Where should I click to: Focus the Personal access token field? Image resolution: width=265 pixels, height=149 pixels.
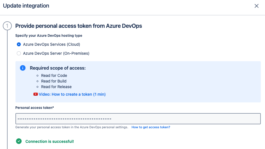[138, 119]
